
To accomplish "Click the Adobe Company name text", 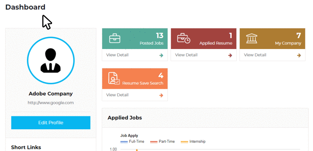I will pos(51,94).
